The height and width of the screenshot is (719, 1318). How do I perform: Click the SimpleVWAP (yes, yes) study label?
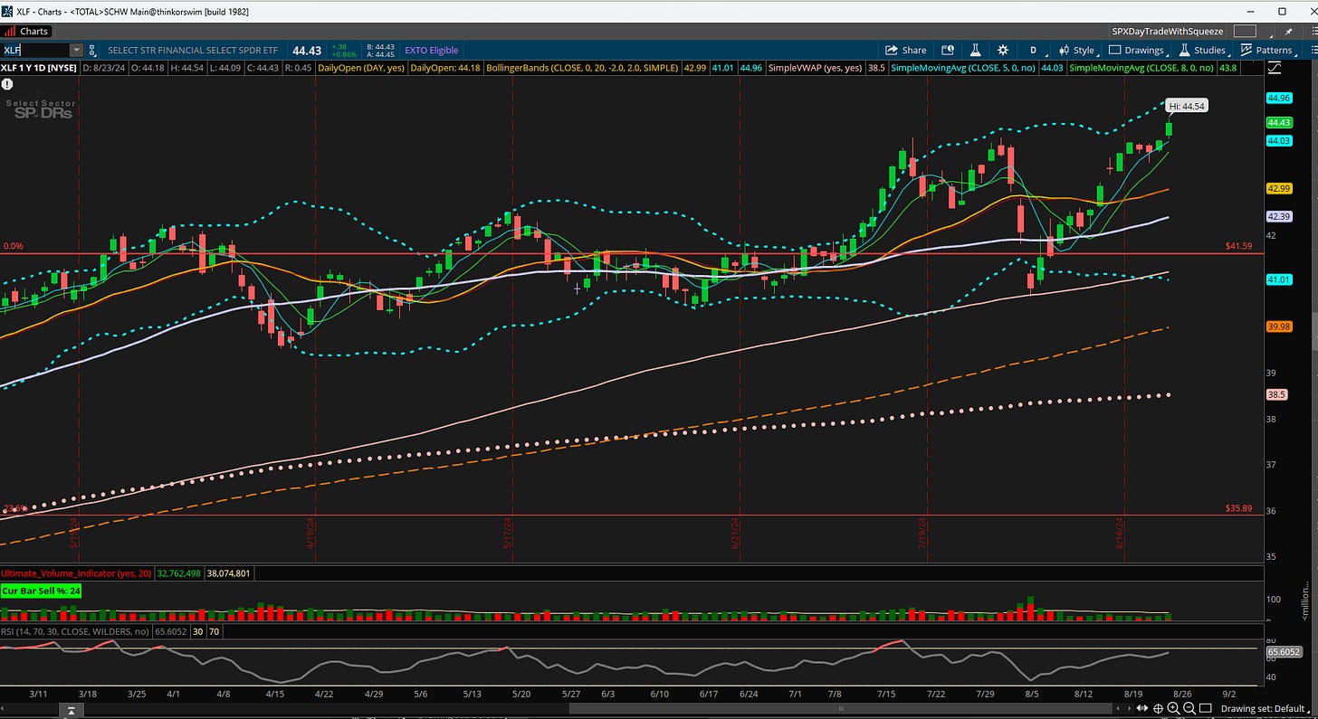(x=815, y=68)
